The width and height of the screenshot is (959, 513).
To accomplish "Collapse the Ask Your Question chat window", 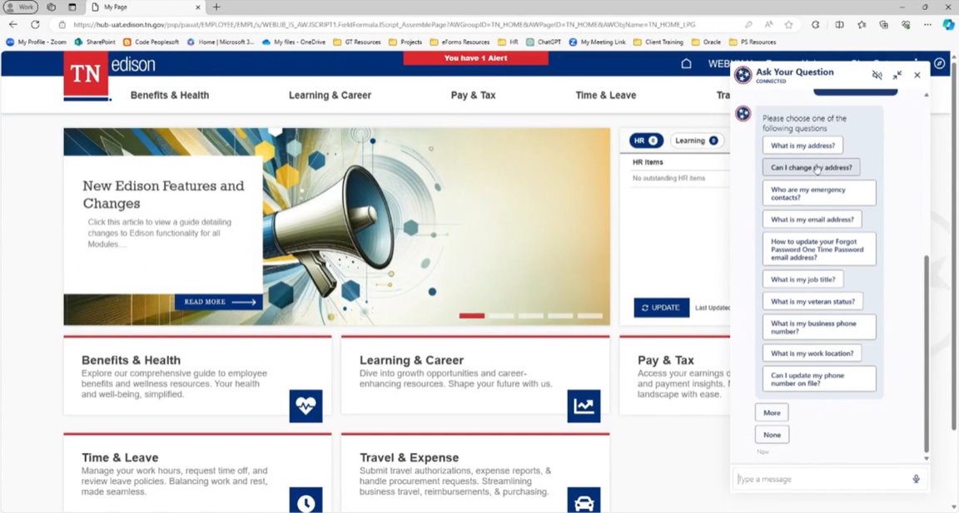I will (x=897, y=75).
